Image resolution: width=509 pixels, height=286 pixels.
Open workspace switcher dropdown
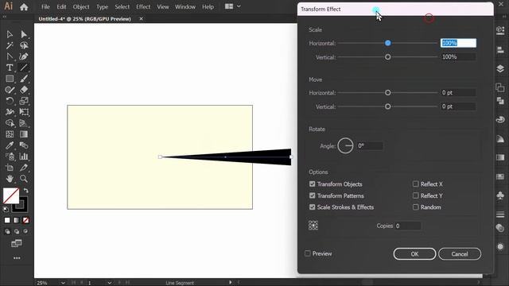click(x=233, y=6)
